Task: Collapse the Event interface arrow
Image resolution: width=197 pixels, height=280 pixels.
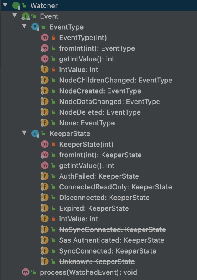Action: 15,16
